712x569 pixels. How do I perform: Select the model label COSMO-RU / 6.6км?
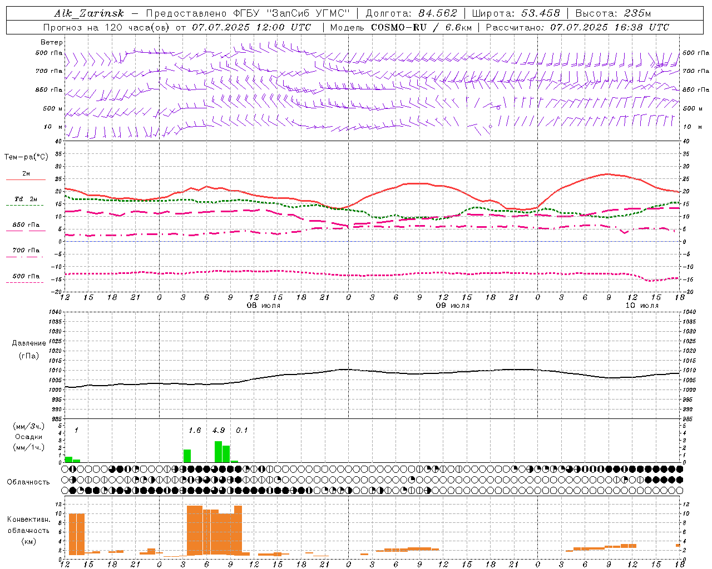pos(421,27)
